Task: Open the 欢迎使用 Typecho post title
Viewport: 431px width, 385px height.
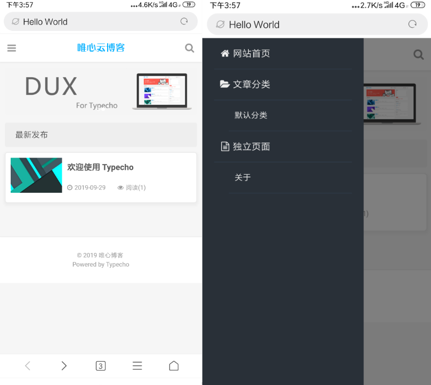Action: tap(100, 167)
